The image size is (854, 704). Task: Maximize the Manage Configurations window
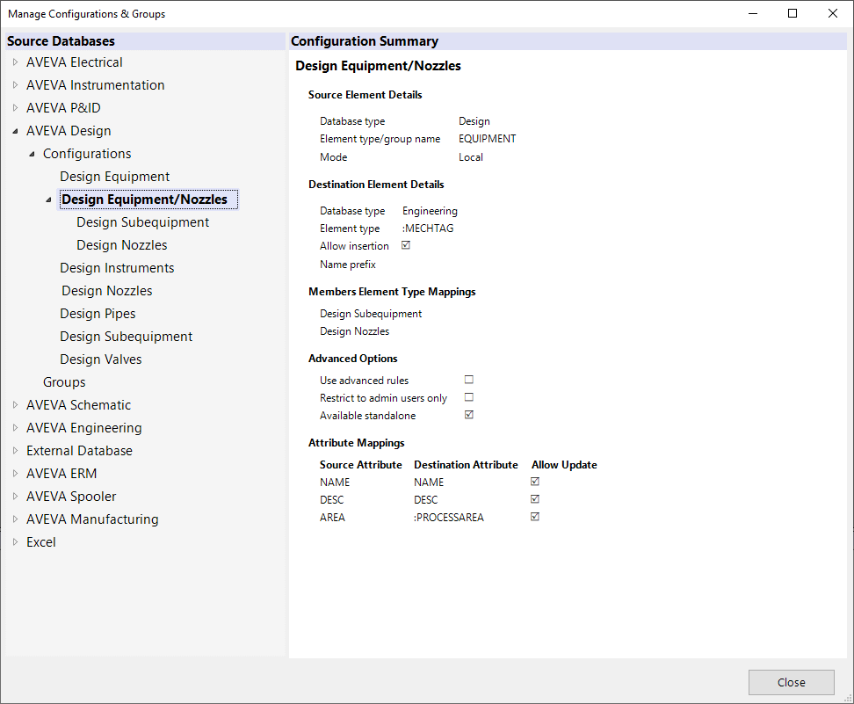[792, 13]
